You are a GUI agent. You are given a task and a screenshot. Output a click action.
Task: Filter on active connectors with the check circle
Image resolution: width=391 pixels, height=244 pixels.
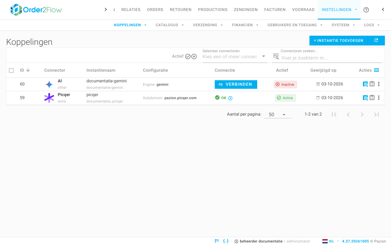[x=188, y=56]
